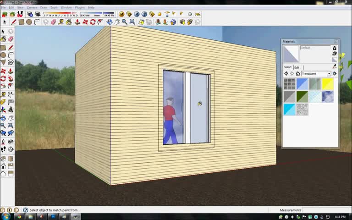Image resolution: width=352 pixels, height=220 pixels.
Task: Select the Protractor tool
Action: (x=3, y=102)
